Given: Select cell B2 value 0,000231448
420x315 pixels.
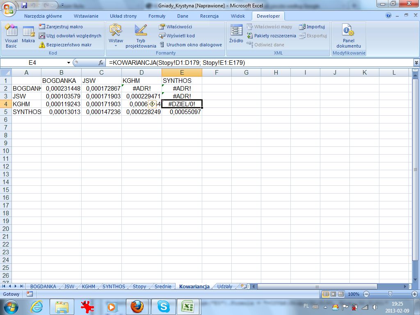Looking at the screenshot, I should pyautogui.click(x=62, y=89).
